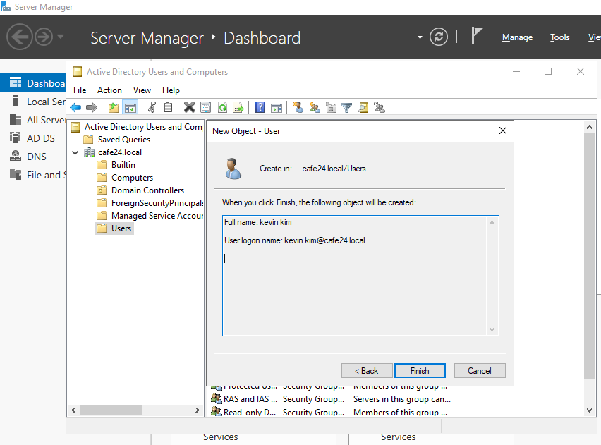Image resolution: width=601 pixels, height=445 pixels.
Task: Select Managed Service Accounts container
Action: click(157, 216)
